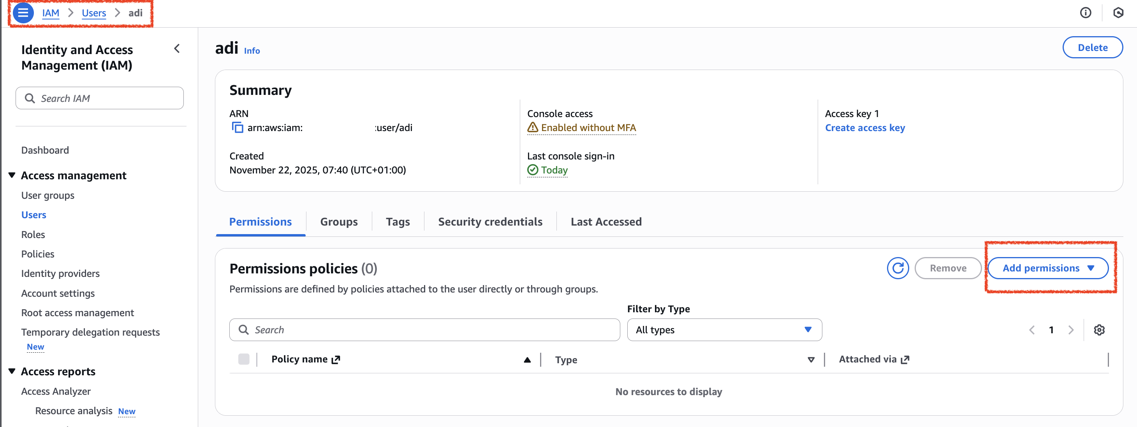Image resolution: width=1137 pixels, height=427 pixels.
Task: Click the policy search input field
Action: tap(424, 330)
